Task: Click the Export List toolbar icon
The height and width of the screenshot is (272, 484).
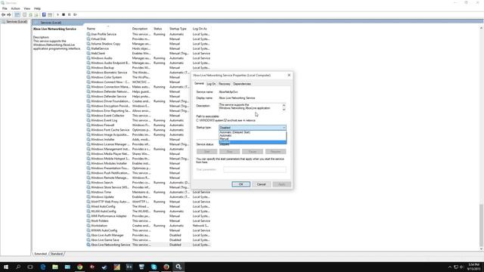Action: pyautogui.click(x=36, y=15)
